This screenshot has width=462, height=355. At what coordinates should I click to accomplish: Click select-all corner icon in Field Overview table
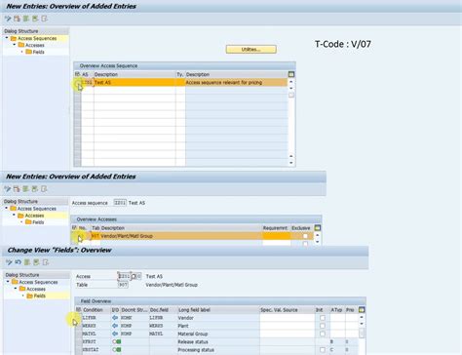pyautogui.click(x=78, y=309)
